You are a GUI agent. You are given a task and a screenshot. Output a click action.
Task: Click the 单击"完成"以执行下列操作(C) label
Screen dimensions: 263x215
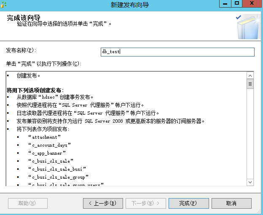pos(44,64)
